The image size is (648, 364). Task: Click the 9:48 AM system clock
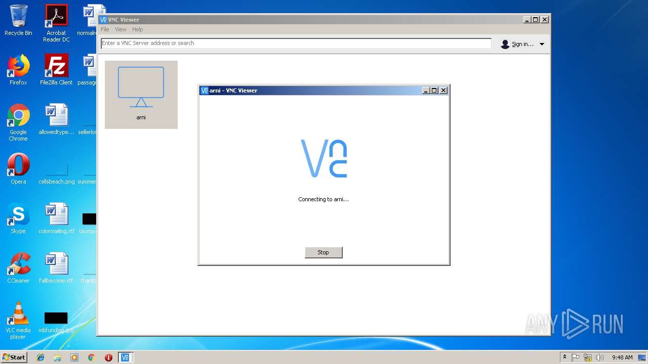[x=622, y=357]
